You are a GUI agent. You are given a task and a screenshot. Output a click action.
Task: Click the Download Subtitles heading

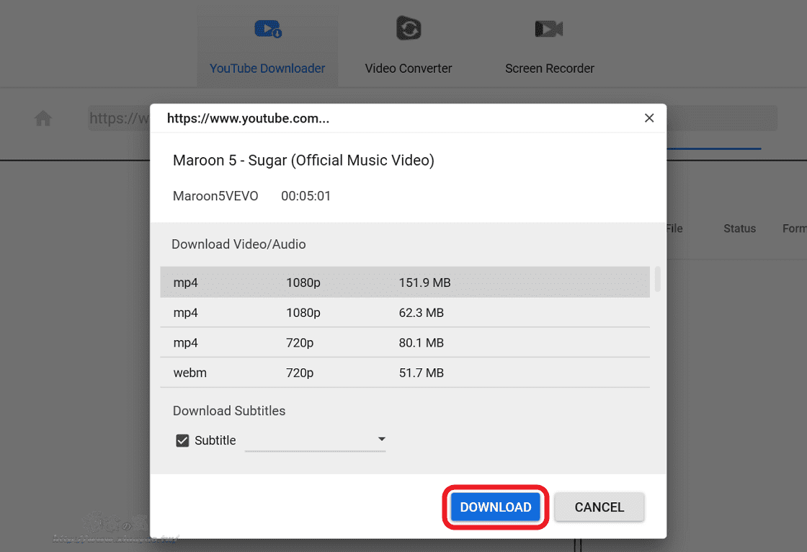coord(229,411)
